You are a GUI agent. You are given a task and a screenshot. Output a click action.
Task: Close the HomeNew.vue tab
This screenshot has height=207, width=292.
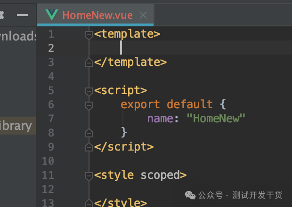(x=143, y=15)
